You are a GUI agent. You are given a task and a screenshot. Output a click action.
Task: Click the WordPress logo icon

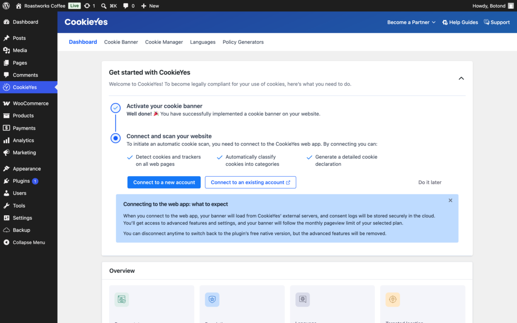[x=6, y=5]
